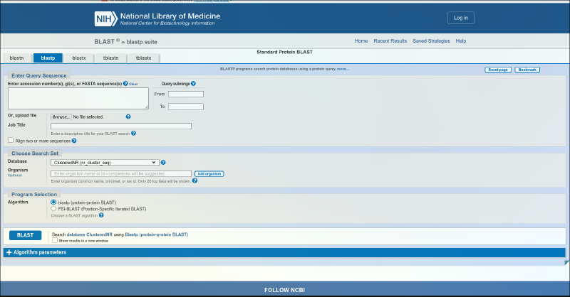The image size is (570, 297).
Task: Click the more... link in BLASTP description
Action: (x=343, y=69)
